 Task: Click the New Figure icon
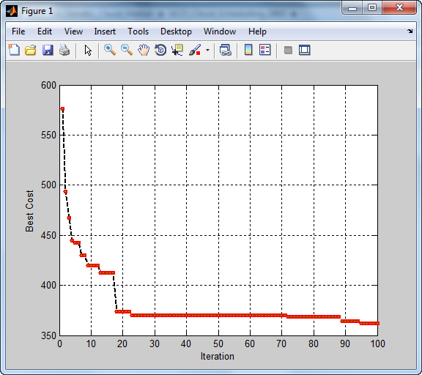tap(14, 50)
